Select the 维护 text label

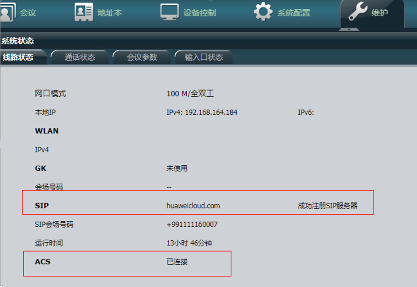tap(379, 13)
